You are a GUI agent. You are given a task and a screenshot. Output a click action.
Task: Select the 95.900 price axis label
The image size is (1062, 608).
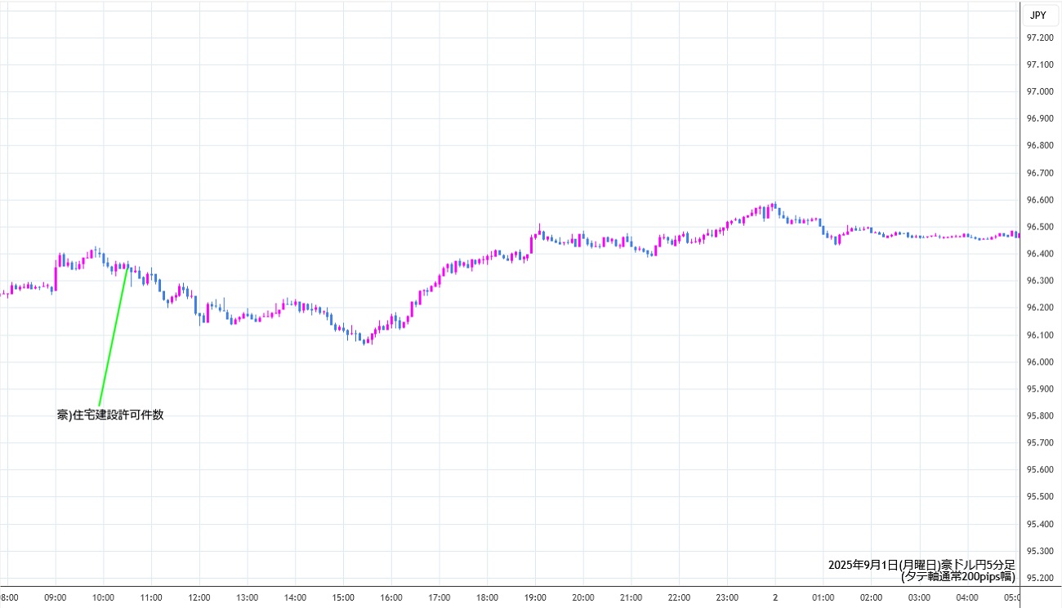[x=1039, y=389]
